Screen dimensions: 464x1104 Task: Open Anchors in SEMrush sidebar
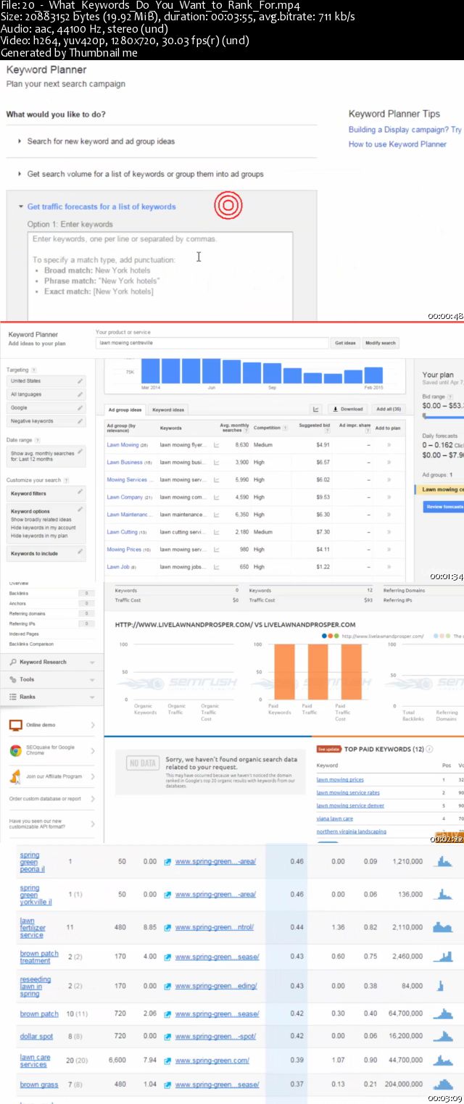17,603
